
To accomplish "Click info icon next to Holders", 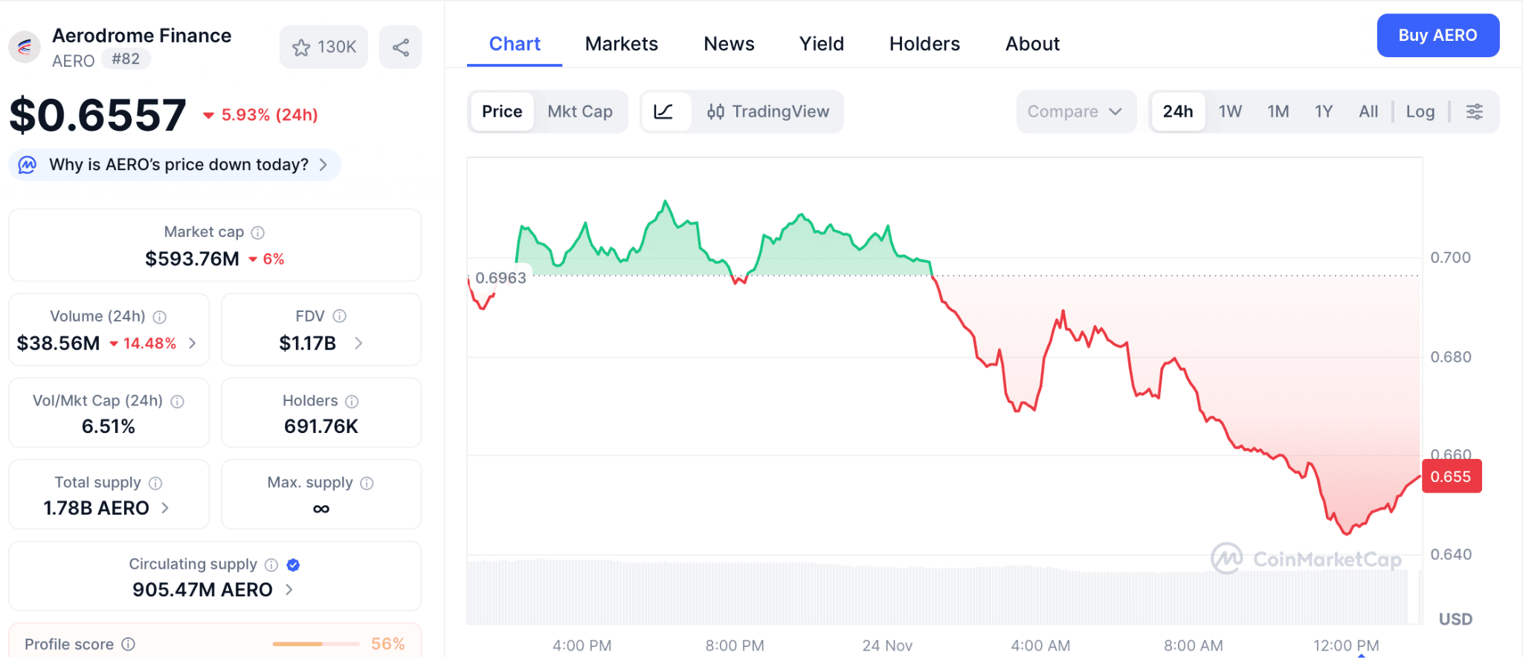I will pos(352,401).
